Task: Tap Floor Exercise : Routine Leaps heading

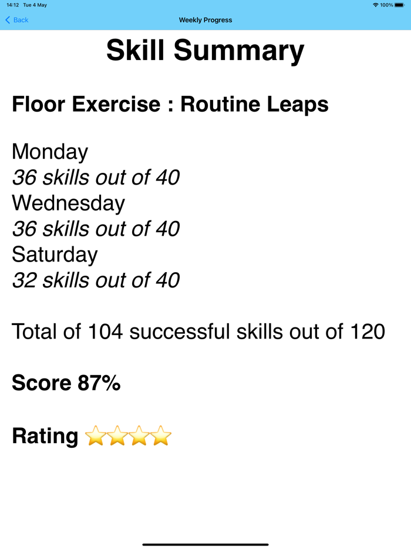Action: (170, 104)
